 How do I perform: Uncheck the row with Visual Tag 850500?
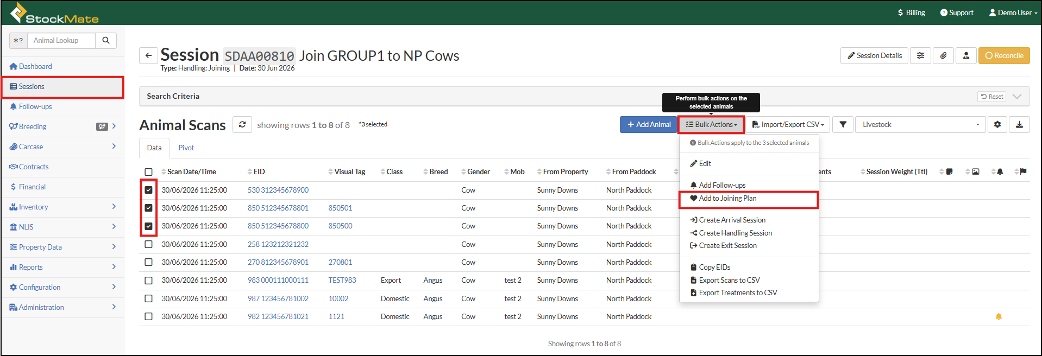tap(148, 226)
